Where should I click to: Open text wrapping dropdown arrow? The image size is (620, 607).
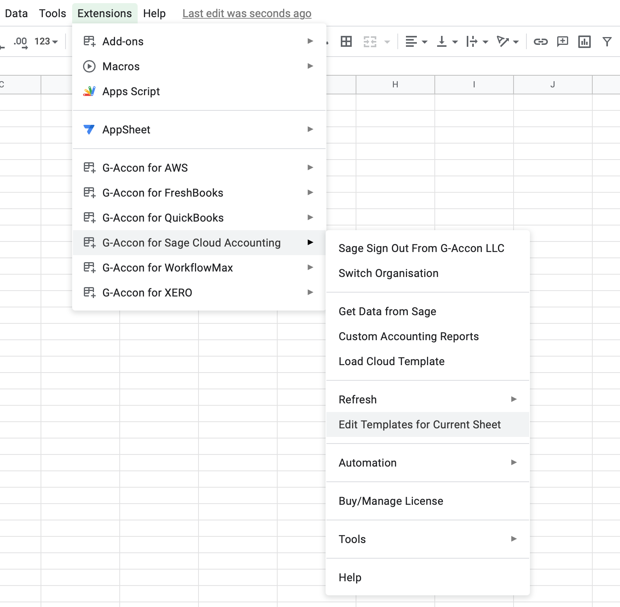tap(485, 42)
